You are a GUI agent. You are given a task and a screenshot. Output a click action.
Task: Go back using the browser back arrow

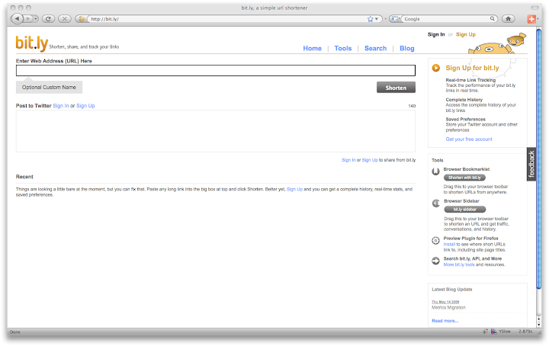(17, 18)
